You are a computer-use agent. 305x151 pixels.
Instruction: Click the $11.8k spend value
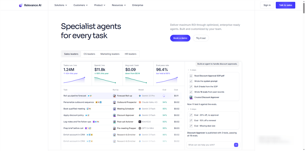(100, 70)
